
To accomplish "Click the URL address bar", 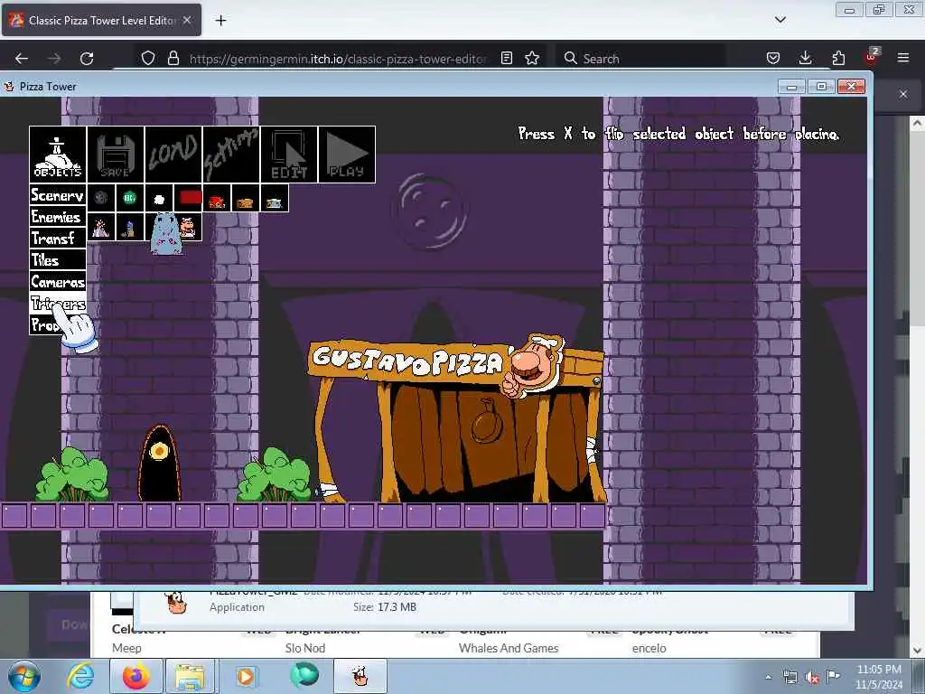I will pos(338,59).
